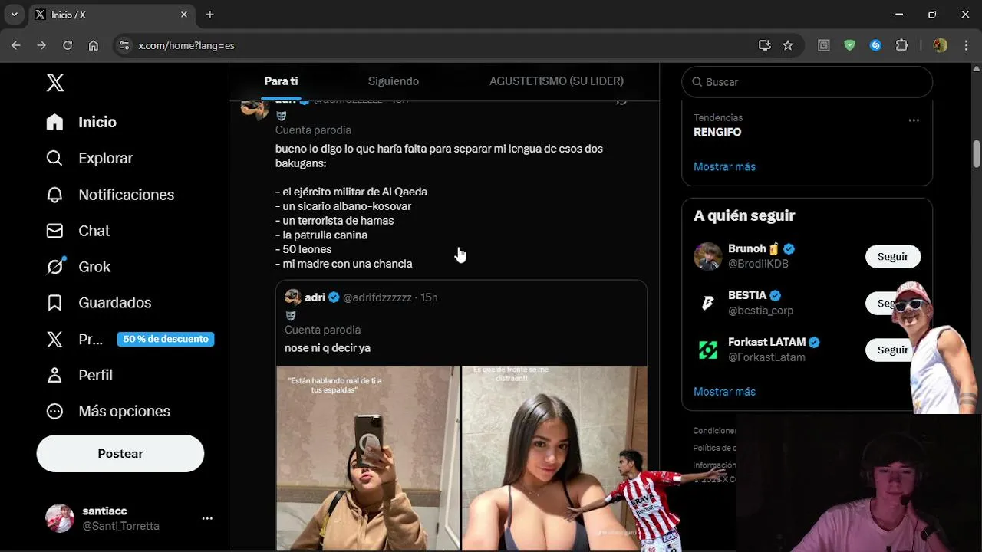The width and height of the screenshot is (982, 552).
Task: Click browser home icon
Action: click(94, 45)
